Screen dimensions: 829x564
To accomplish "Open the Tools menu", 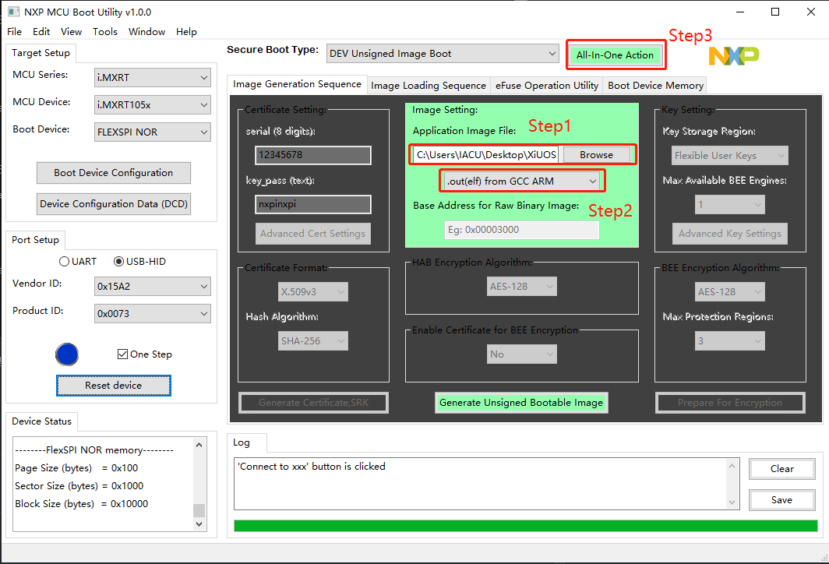I will click(105, 32).
